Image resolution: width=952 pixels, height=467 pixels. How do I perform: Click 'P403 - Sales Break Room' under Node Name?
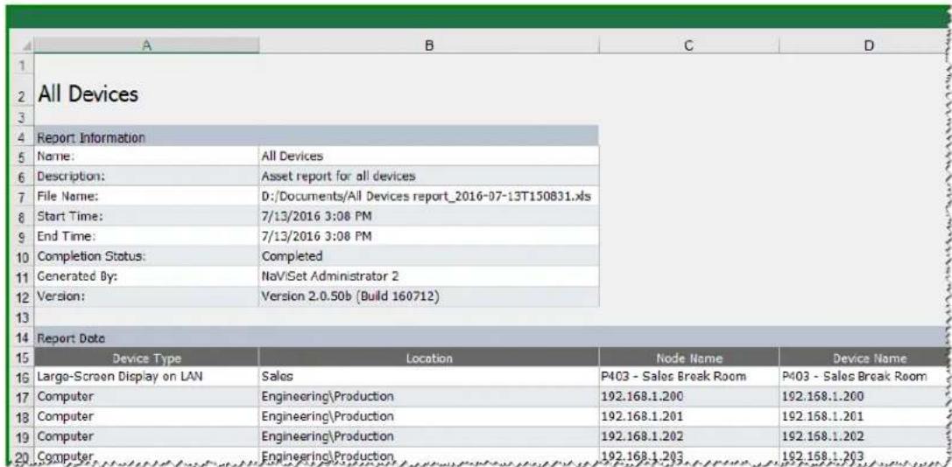coord(688,377)
